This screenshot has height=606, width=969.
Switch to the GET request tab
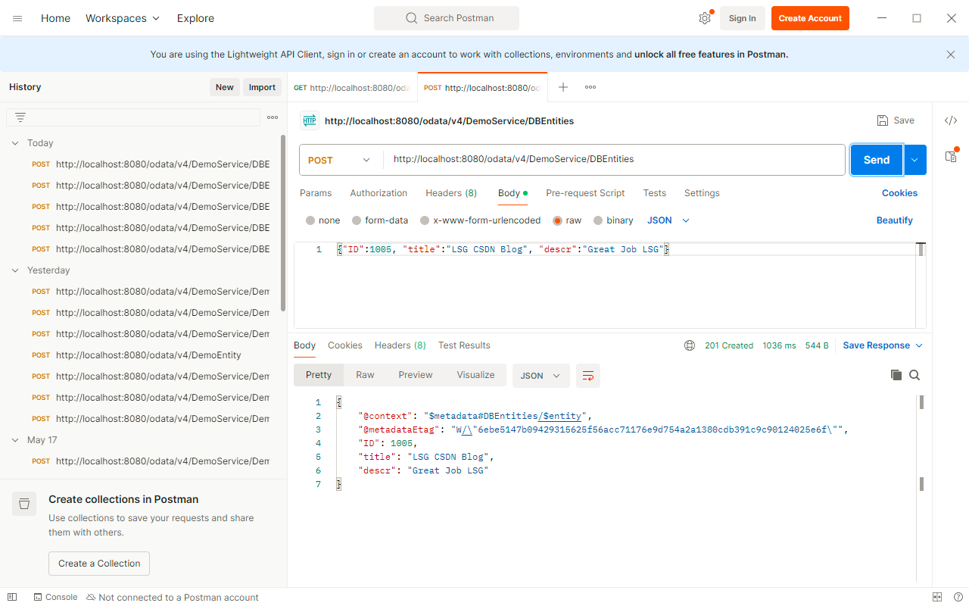353,88
